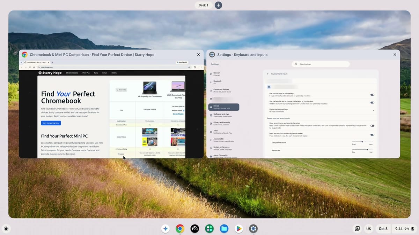Open Apps in the Settings sidebar

[x=223, y=132]
